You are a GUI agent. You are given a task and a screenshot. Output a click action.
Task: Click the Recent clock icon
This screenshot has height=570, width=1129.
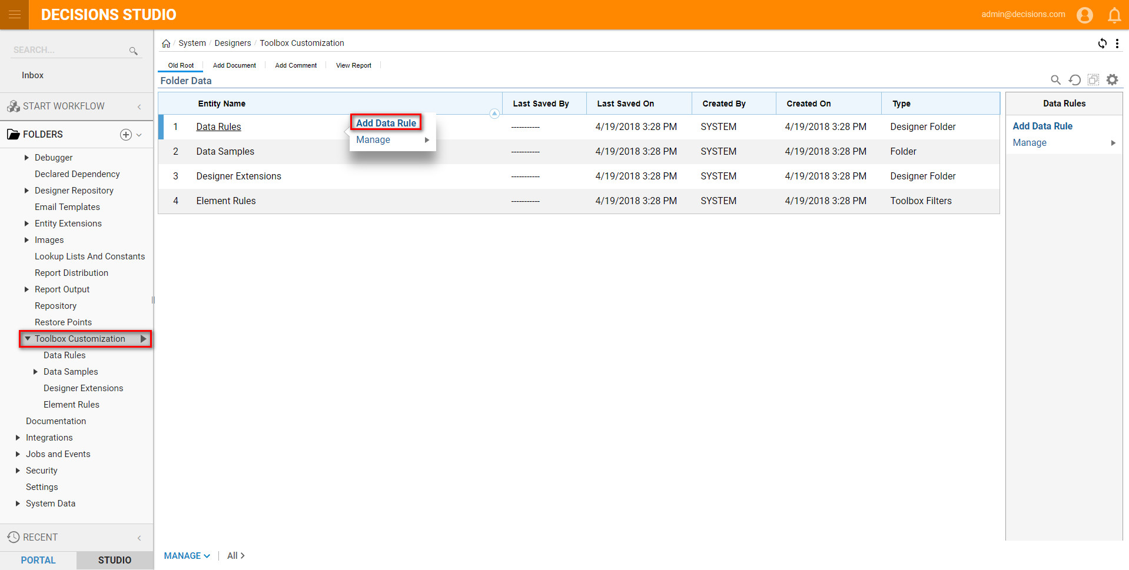click(13, 537)
